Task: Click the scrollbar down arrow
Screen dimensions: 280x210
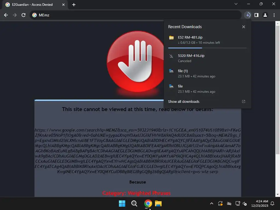Action: [278, 194]
